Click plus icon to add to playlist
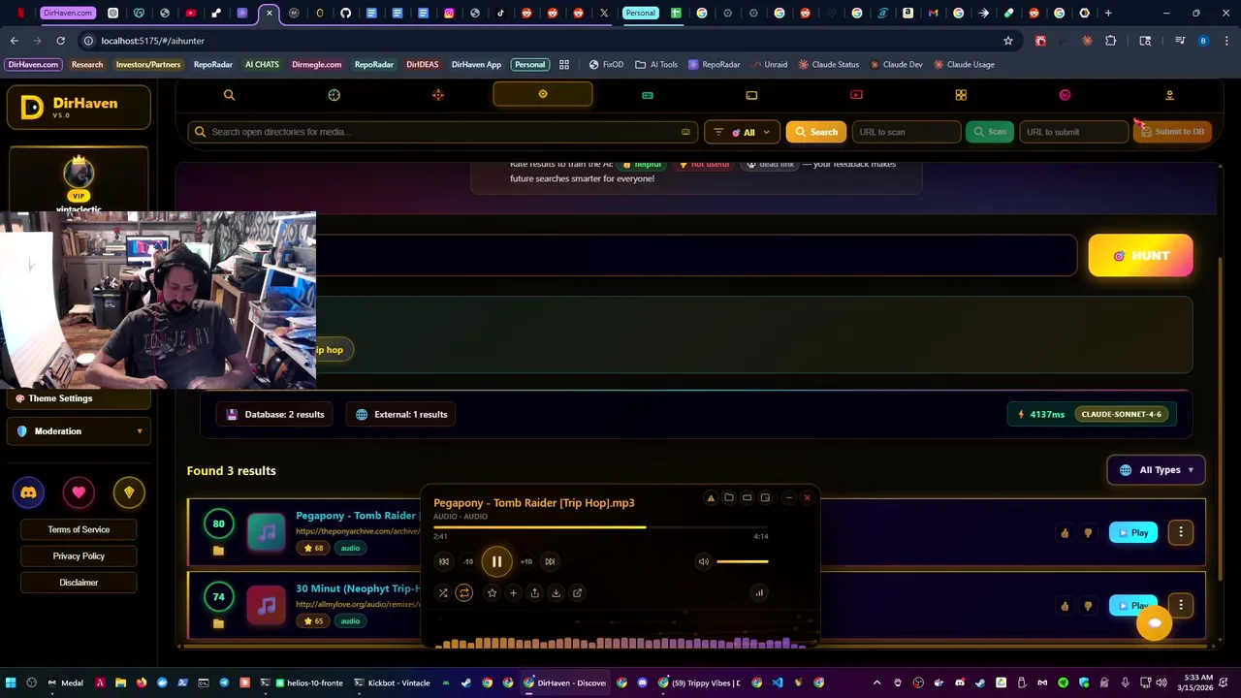 [x=513, y=593]
